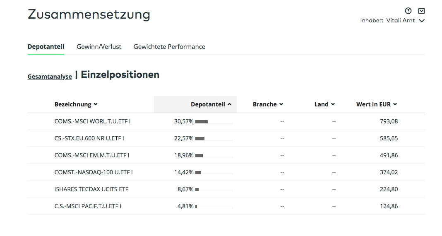Select the C.S.-MSCI PACIF.T.U.ETF I row
Screen dimensions: 442x236
pos(226,206)
